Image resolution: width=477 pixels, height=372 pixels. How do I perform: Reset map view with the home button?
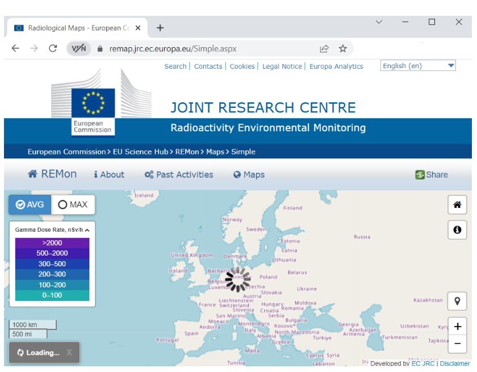point(457,204)
